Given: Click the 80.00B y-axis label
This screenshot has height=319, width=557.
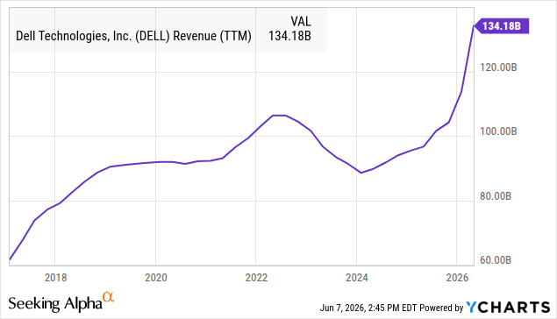Looking at the screenshot, I should 496,196.
